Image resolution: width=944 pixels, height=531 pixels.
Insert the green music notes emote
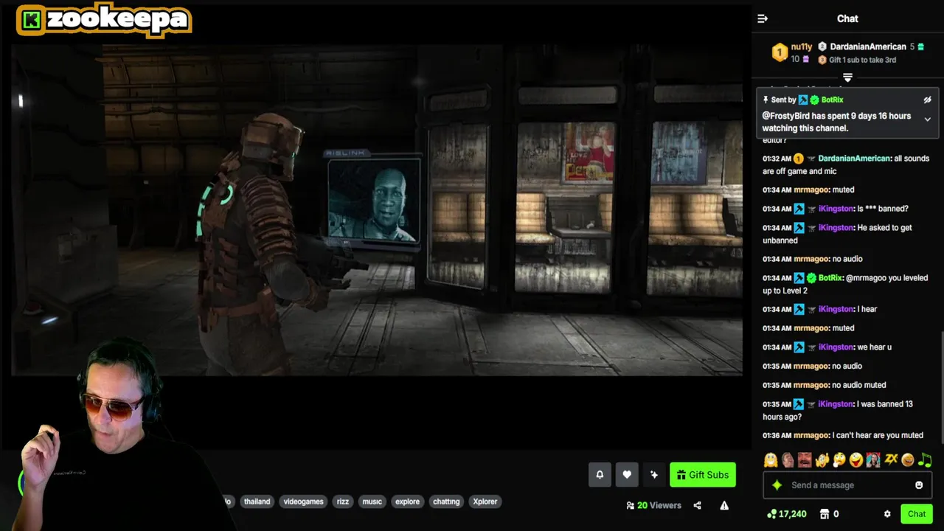[925, 460]
